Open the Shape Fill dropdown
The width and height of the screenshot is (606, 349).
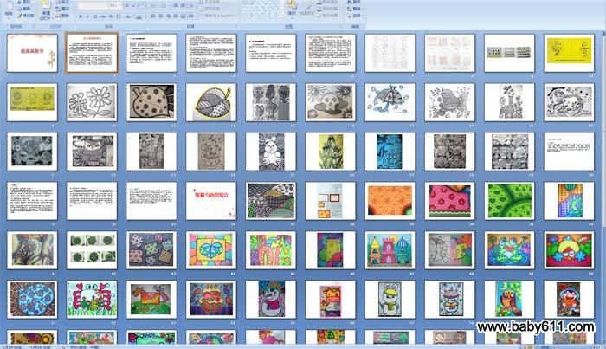pyautogui.click(x=327, y=2)
